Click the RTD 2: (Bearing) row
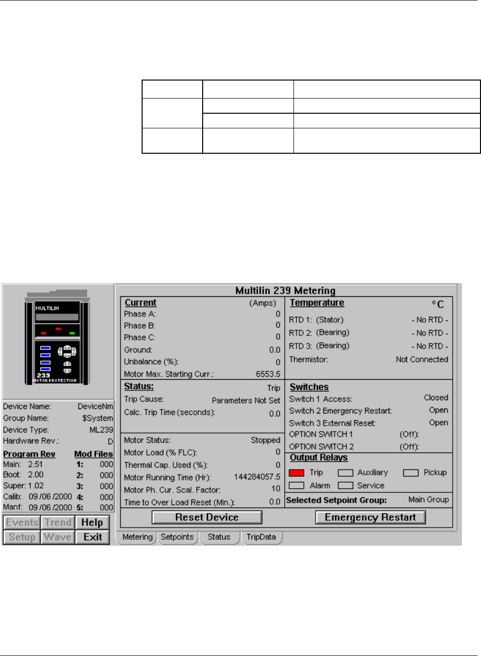Screen dimensions: 481x656 click(369, 333)
